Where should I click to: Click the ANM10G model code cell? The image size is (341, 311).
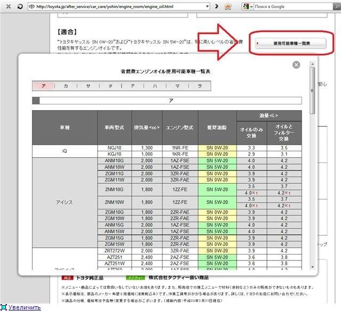tap(115, 161)
